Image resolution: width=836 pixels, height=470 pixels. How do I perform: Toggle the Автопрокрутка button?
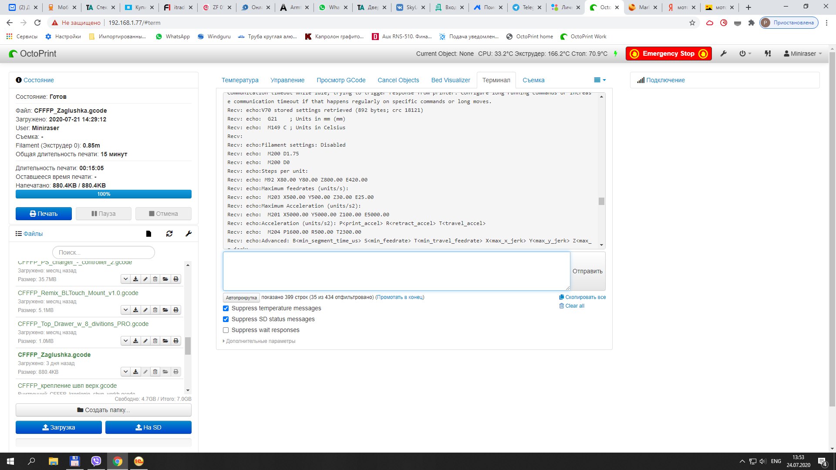pyautogui.click(x=241, y=298)
